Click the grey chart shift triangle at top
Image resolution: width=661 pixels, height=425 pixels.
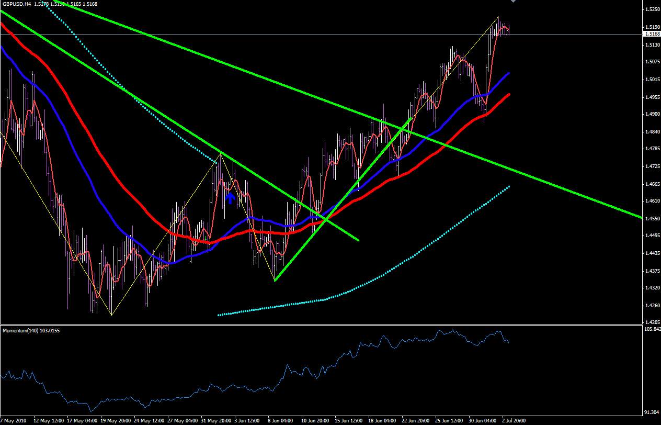(514, 2)
